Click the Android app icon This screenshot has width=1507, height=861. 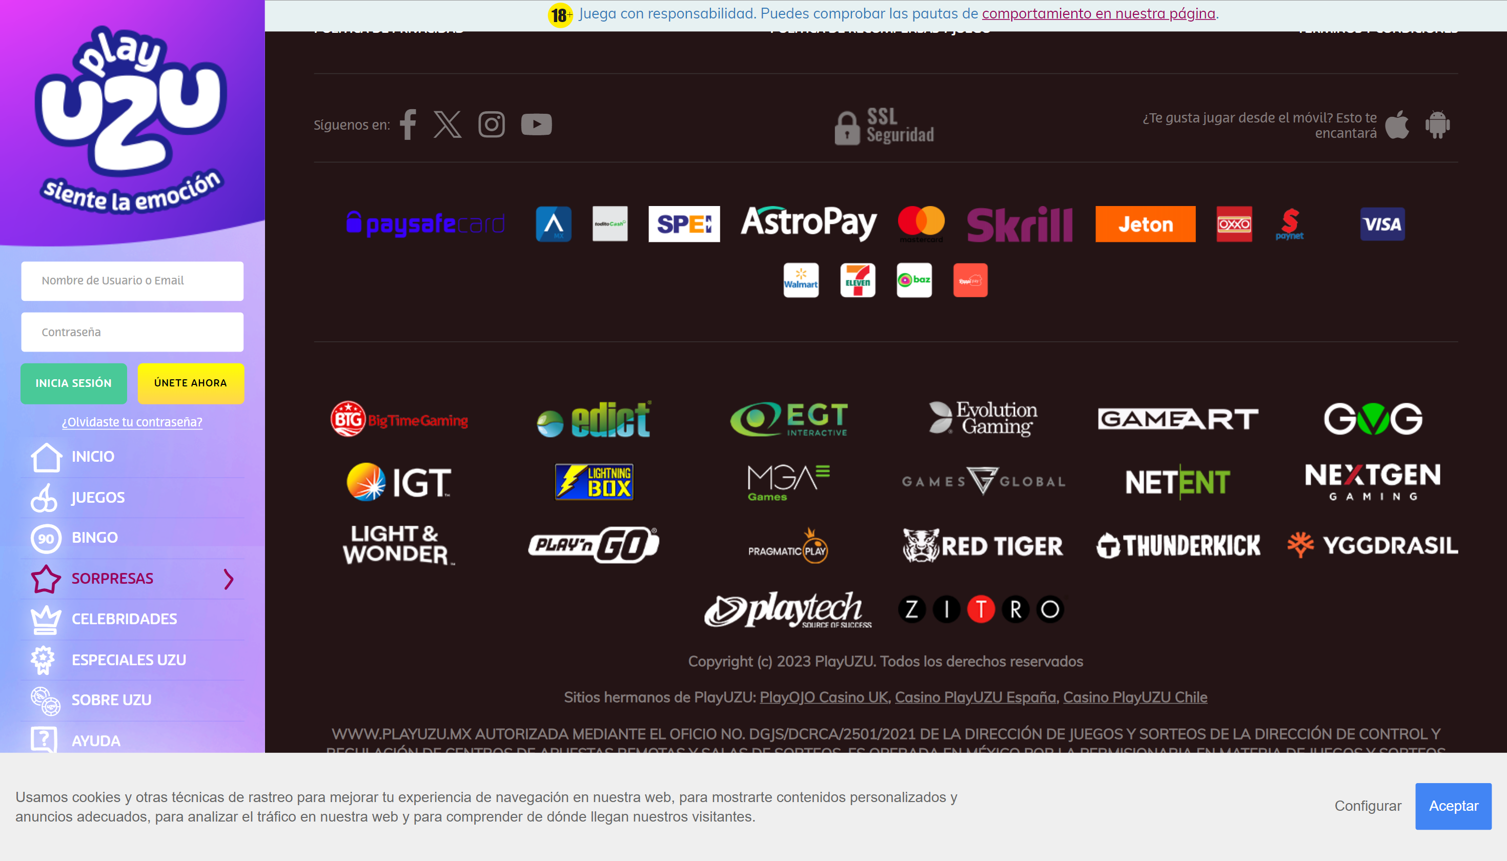coord(1438,124)
